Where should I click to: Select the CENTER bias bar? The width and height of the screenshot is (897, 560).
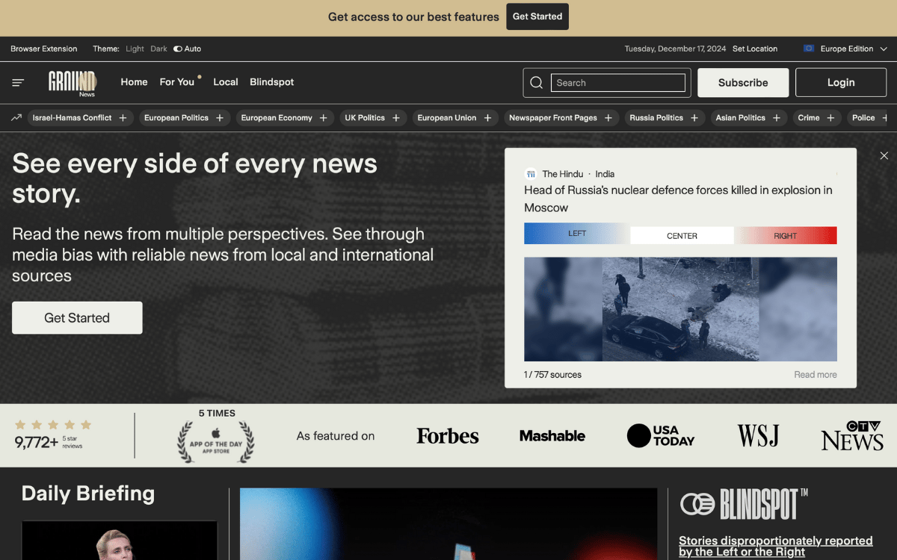(x=682, y=236)
